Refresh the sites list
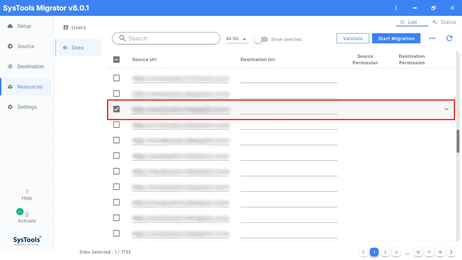This screenshot has height=260, width=462. [449, 38]
